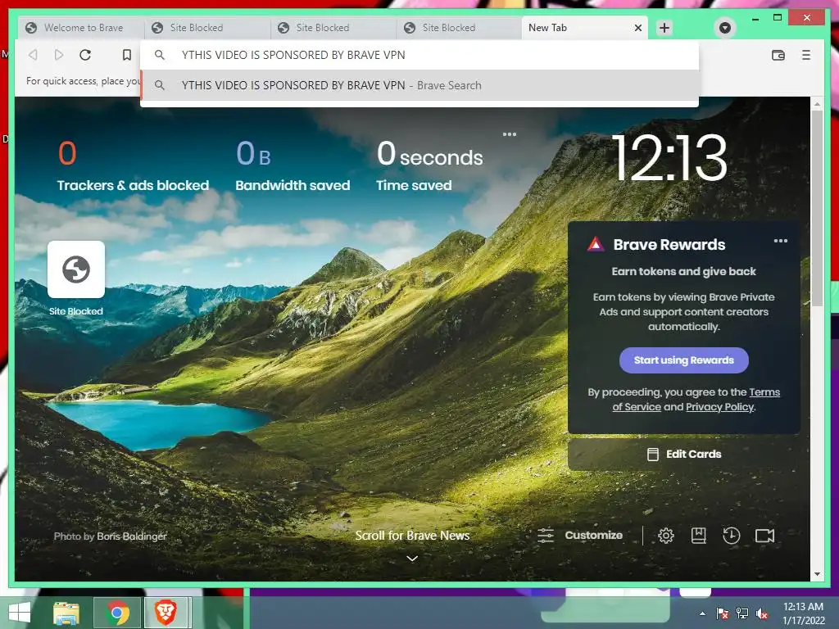Open Google Chrome from the taskbar

click(118, 613)
